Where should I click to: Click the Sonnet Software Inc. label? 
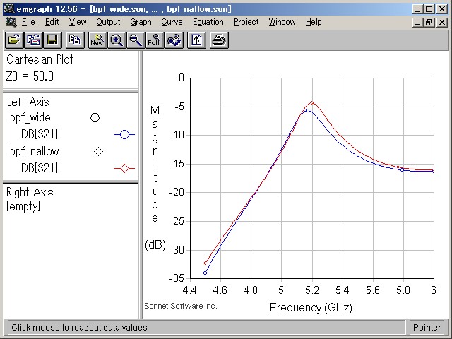pyautogui.click(x=181, y=306)
